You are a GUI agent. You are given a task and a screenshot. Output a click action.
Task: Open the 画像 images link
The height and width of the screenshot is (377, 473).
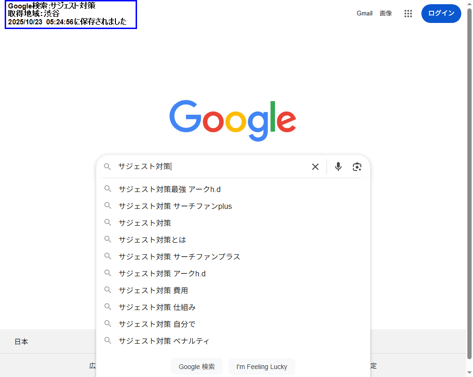386,14
